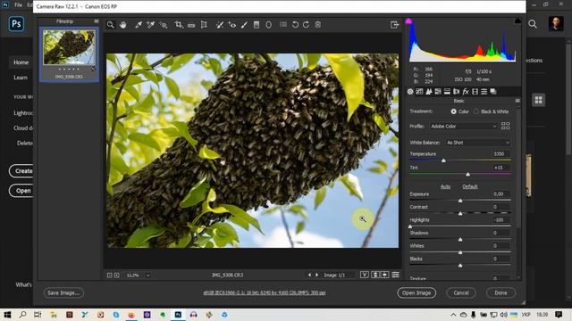This screenshot has height=321, width=572.
Task: Click the Exposure slider handle
Action: tap(460, 201)
